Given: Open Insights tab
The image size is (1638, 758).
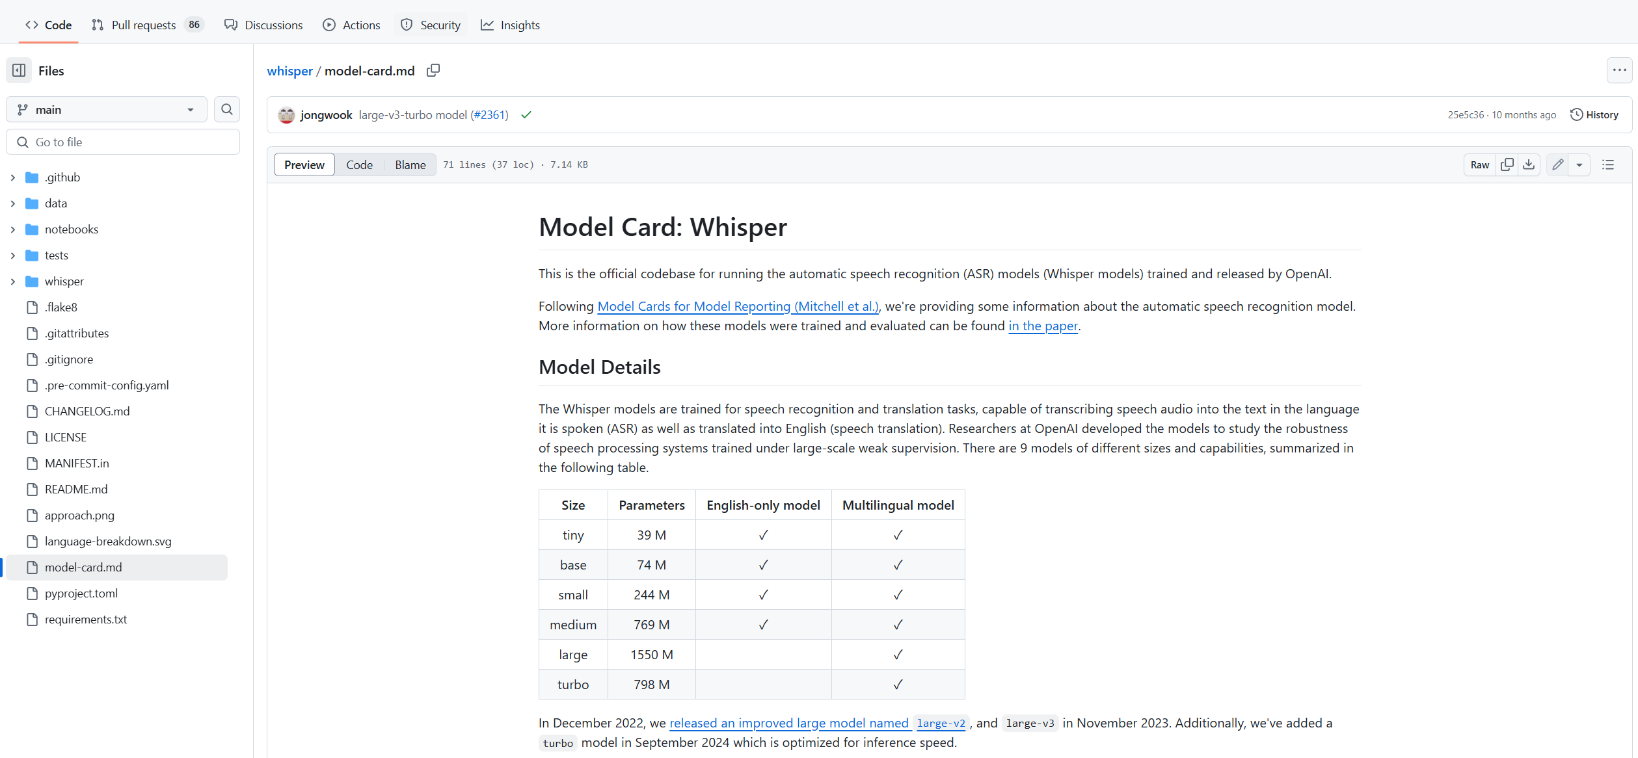Looking at the screenshot, I should click(511, 25).
